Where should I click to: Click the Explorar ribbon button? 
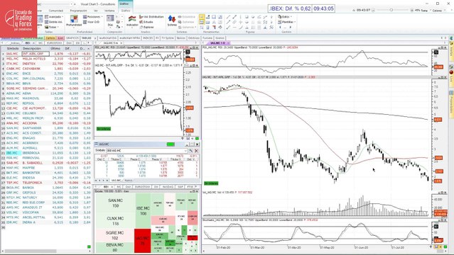(146, 27)
